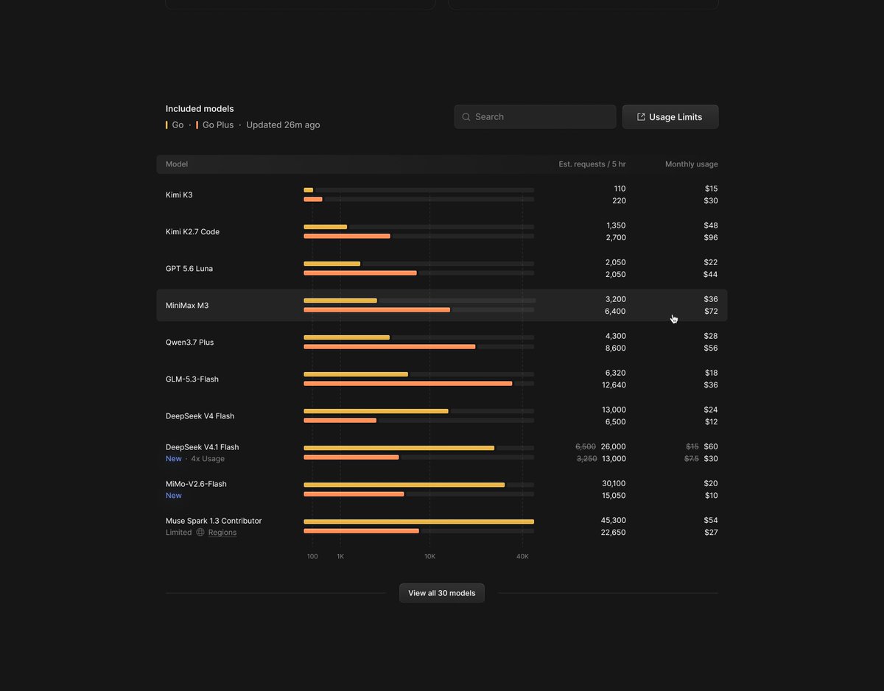Click the 1K axis label
The width and height of the screenshot is (884, 691).
[x=340, y=557]
